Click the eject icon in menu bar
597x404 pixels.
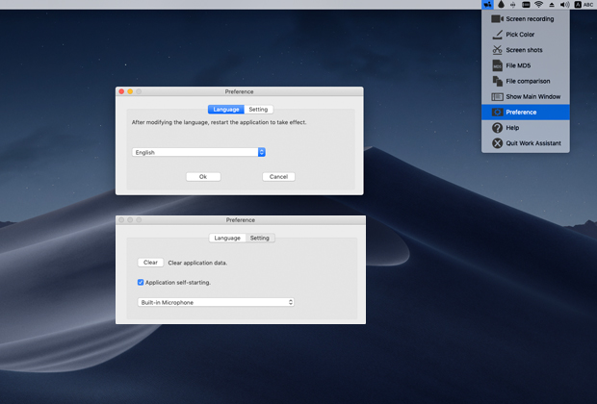click(x=552, y=5)
